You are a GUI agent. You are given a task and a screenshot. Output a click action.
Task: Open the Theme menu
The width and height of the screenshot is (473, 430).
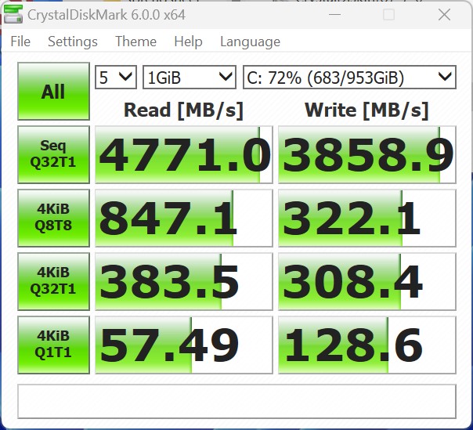(x=135, y=42)
